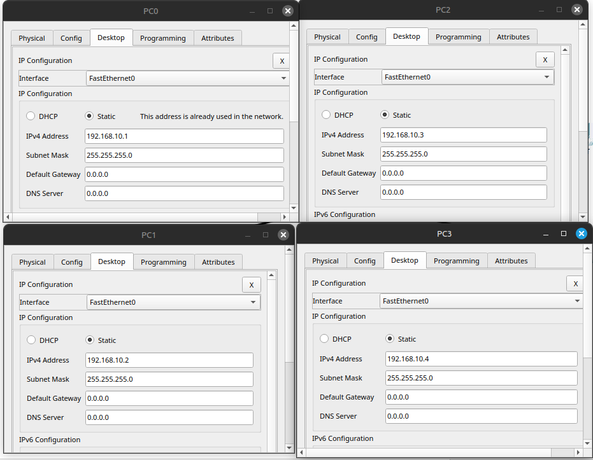Image resolution: width=593 pixels, height=460 pixels.
Task: Switch to Config tab in PC1 window
Action: [72, 262]
